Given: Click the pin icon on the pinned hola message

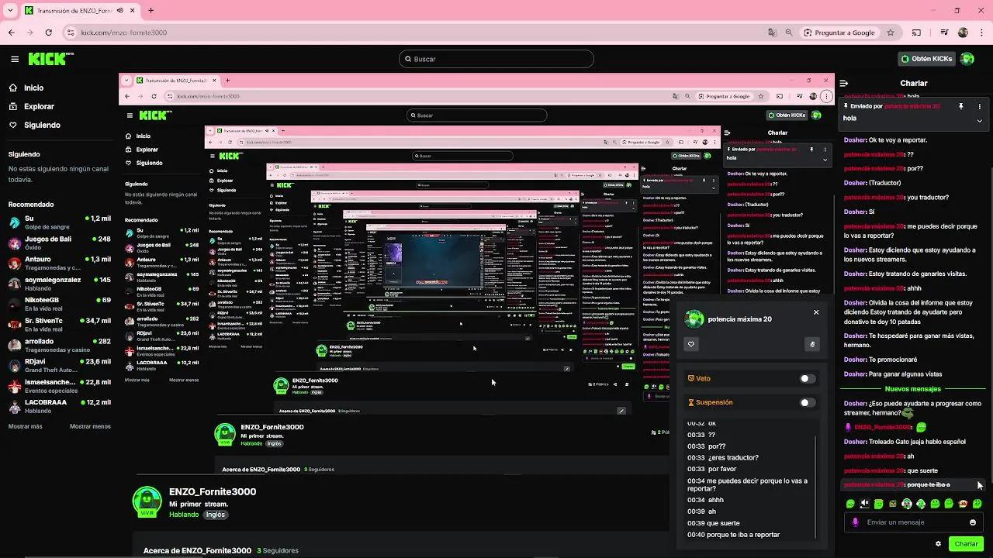Looking at the screenshot, I should 960,106.
